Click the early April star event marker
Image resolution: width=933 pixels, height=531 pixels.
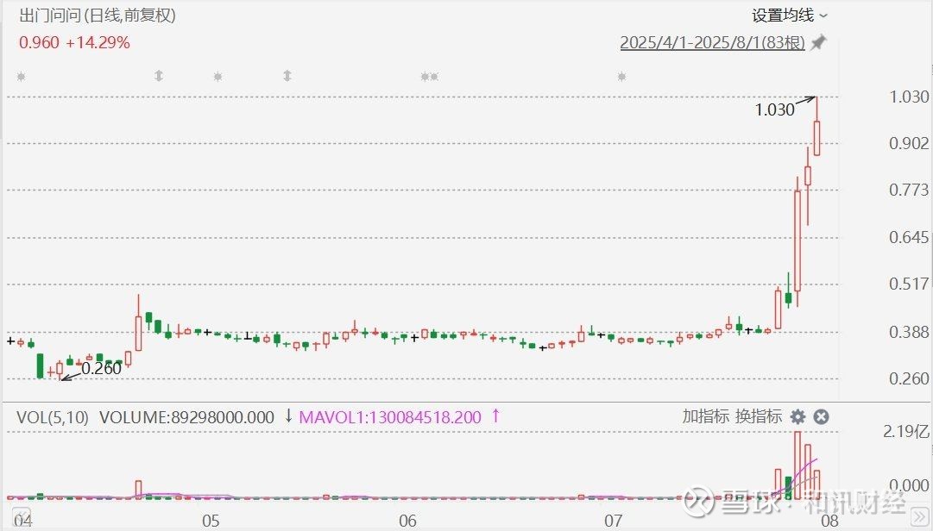tap(22, 77)
